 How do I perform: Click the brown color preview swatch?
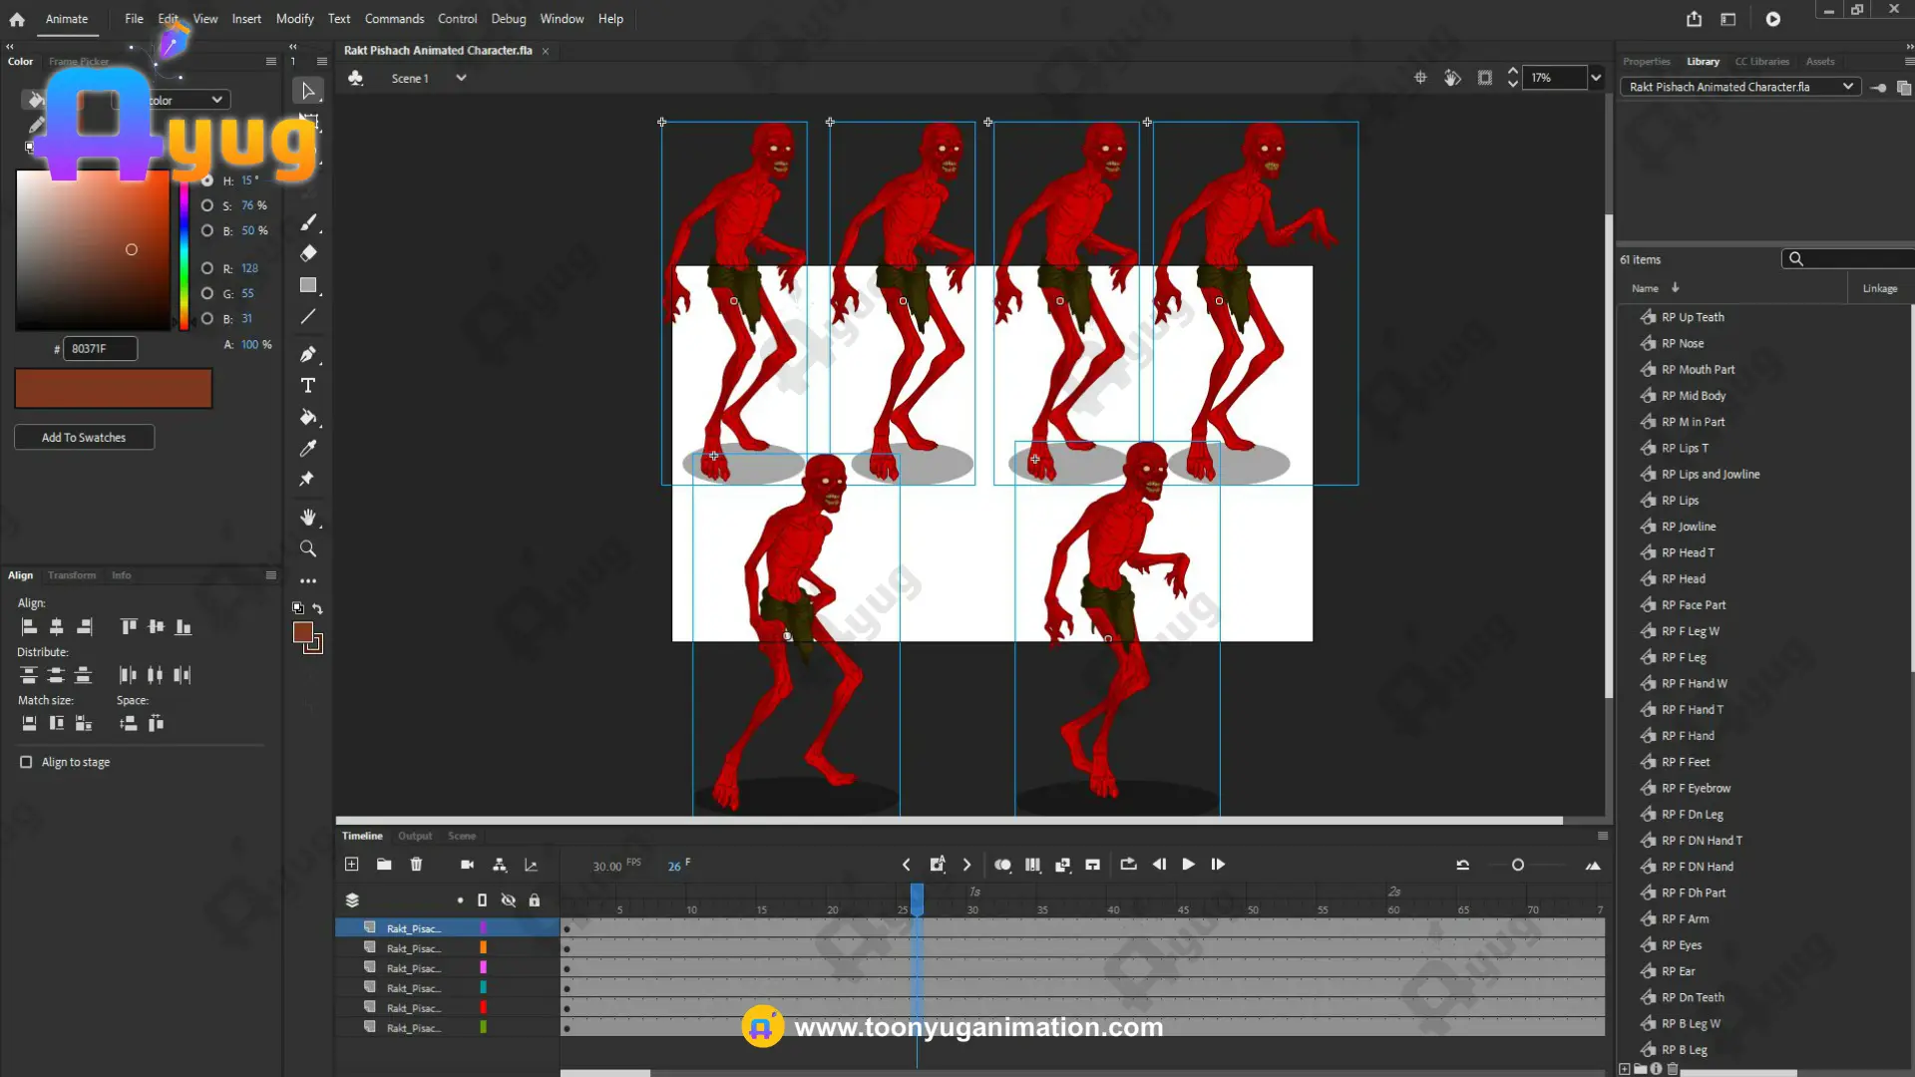click(x=113, y=389)
